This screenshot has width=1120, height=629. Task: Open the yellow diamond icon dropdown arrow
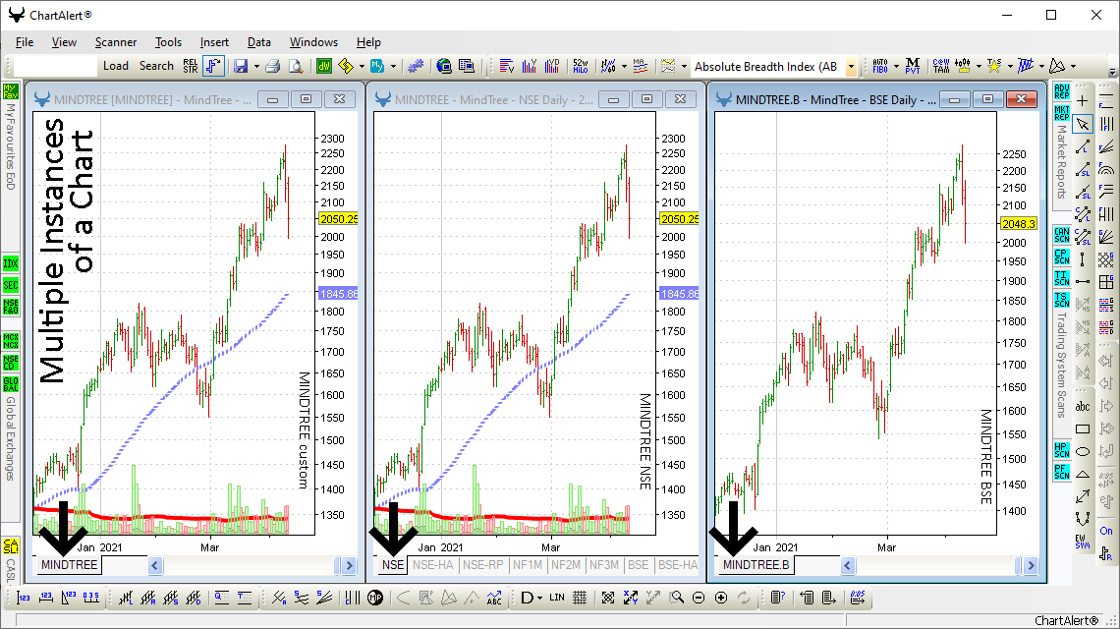[x=362, y=67]
